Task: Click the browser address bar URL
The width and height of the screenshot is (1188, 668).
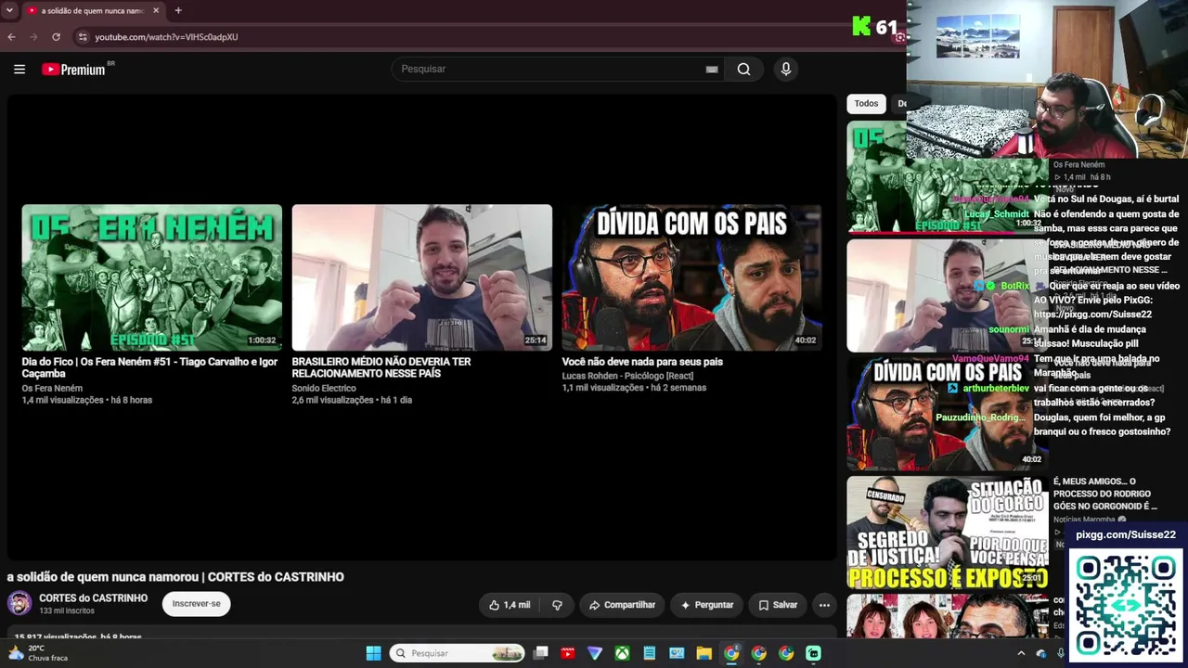Action: tap(166, 37)
